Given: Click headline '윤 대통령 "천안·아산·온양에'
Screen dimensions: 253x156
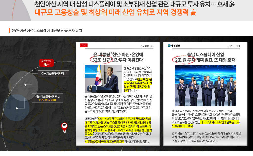Looking at the screenshot, I should coord(118,54).
